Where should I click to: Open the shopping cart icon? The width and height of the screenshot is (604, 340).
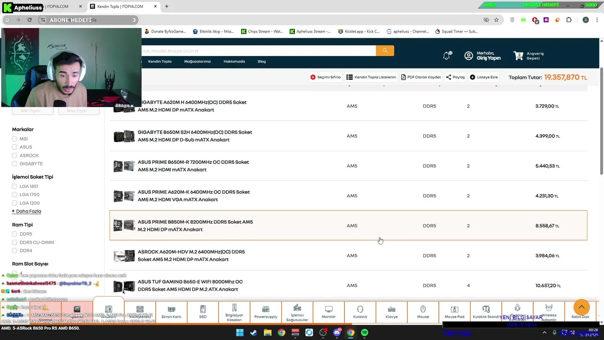pyautogui.click(x=519, y=56)
